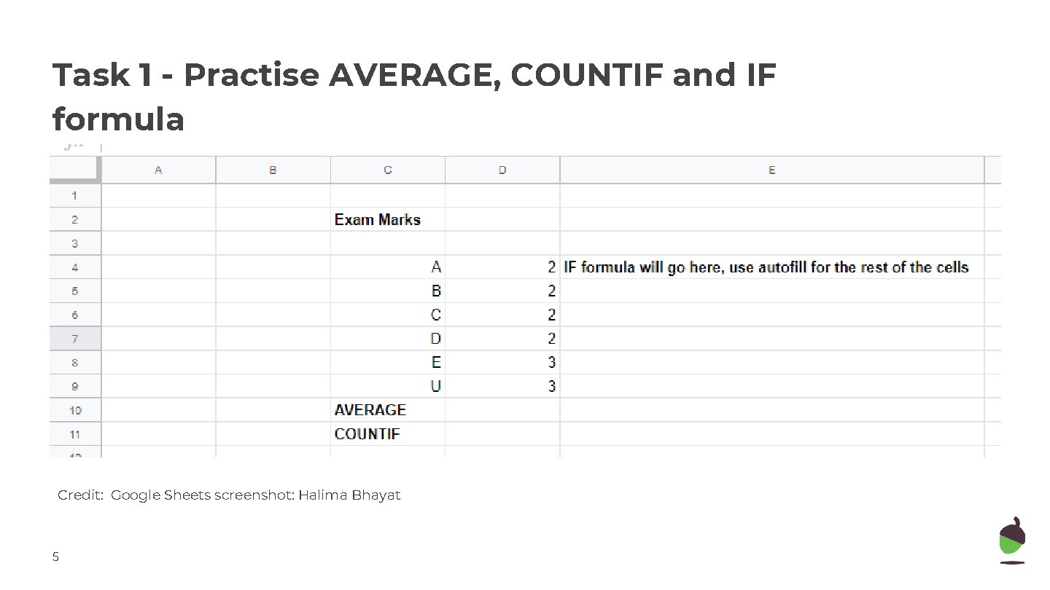Select the Exam Marks cell

pyautogui.click(x=378, y=219)
